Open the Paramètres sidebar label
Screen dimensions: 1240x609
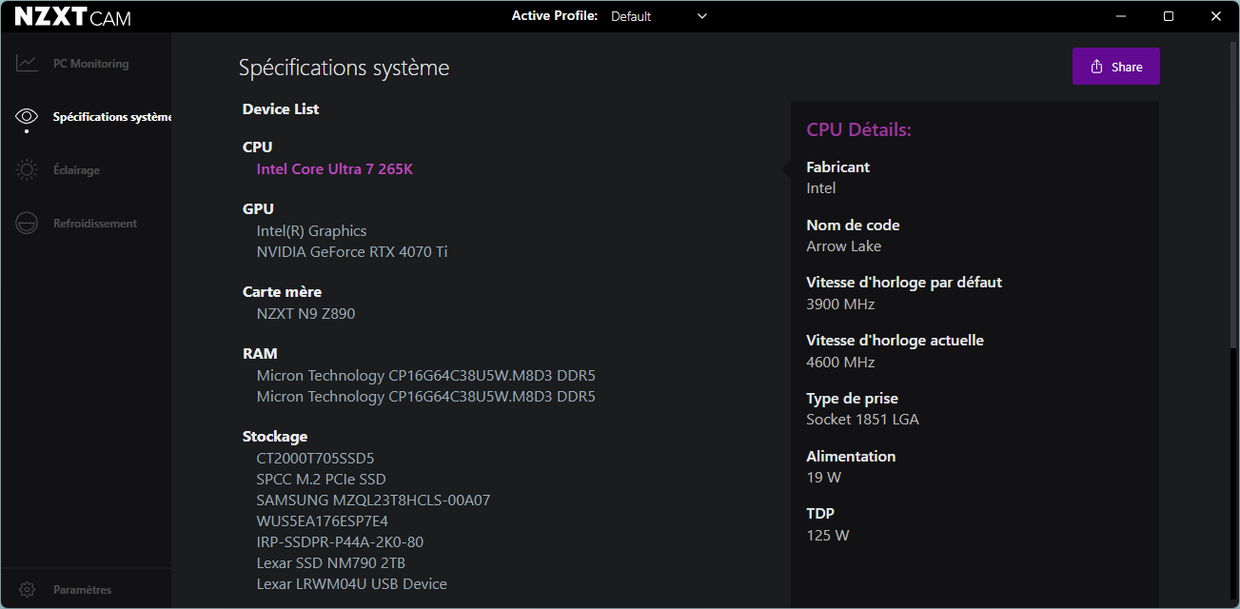tap(82, 590)
